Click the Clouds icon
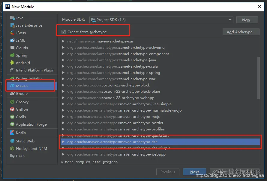267x181 pixels. [x=12, y=48]
